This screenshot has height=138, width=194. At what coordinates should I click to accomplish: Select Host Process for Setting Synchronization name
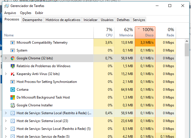(47, 82)
